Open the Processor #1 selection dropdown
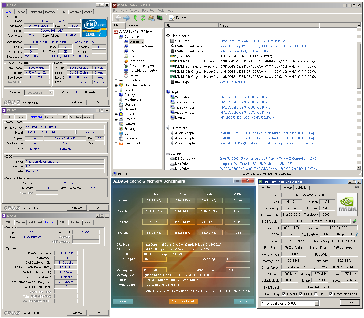The image size is (364, 318). pos(51,93)
